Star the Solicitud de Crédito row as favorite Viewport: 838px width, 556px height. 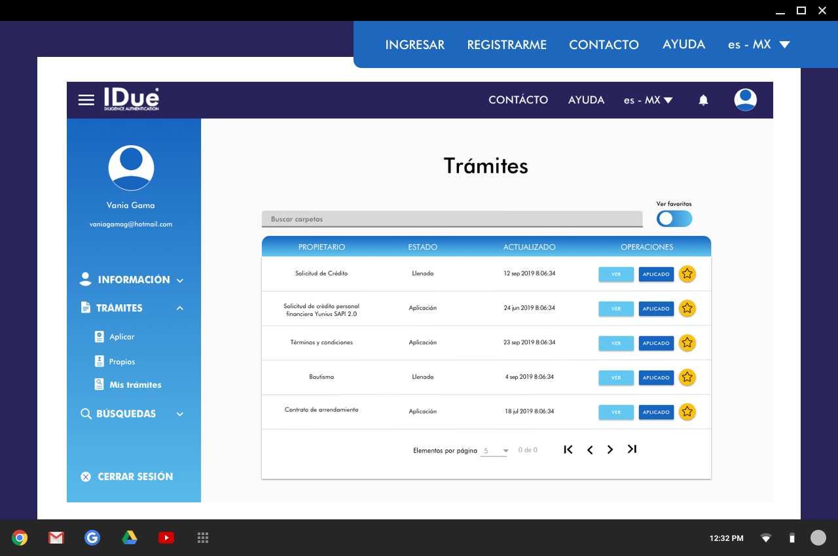tap(687, 274)
